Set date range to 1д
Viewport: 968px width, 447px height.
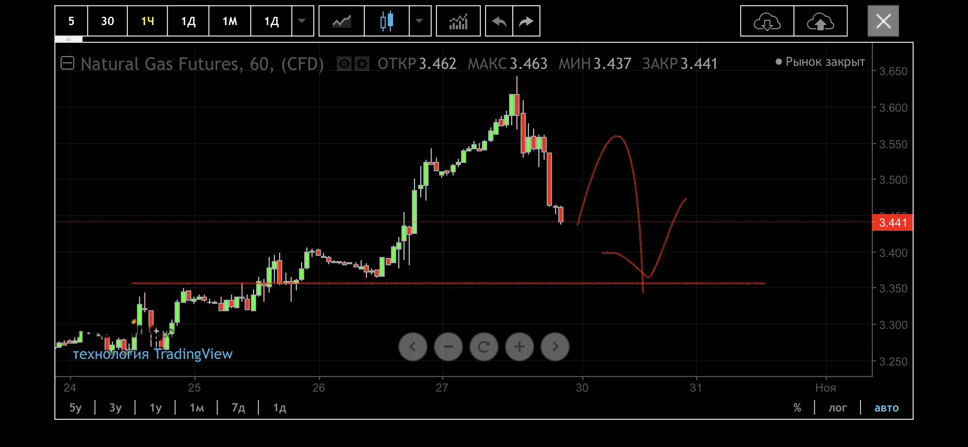(x=279, y=407)
